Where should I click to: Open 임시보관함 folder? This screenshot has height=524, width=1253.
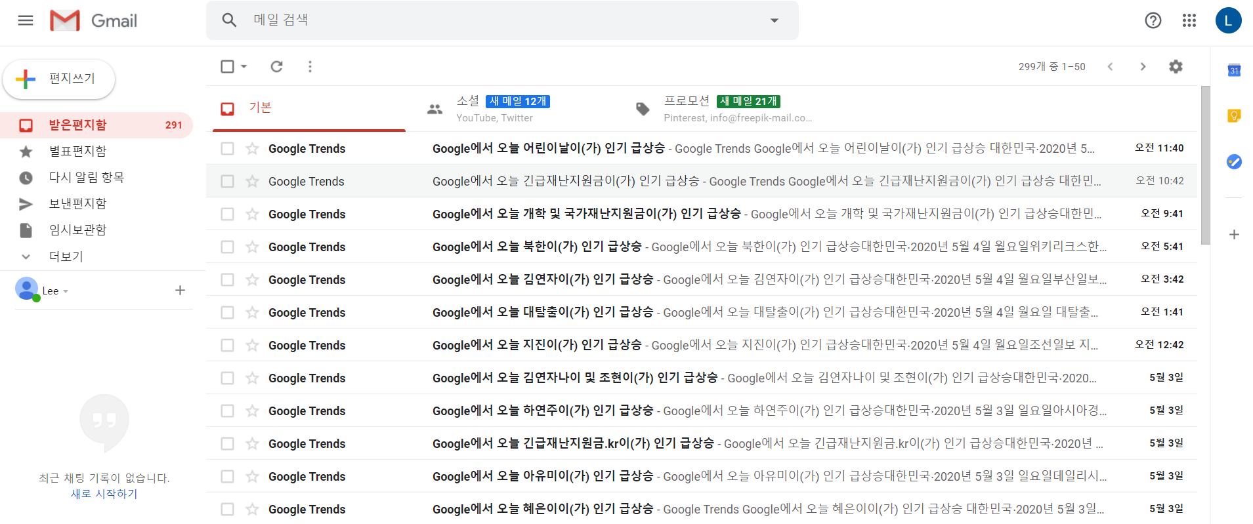point(96,230)
